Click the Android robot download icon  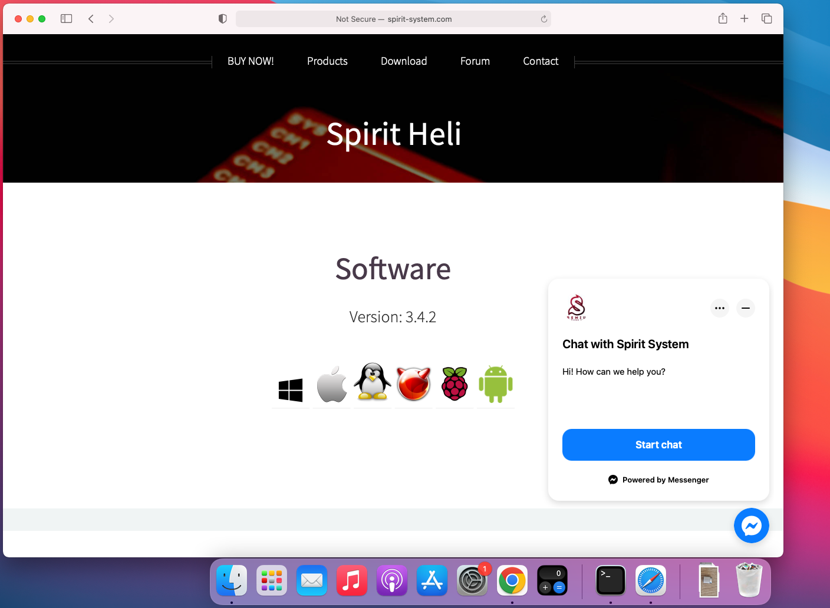(x=496, y=384)
